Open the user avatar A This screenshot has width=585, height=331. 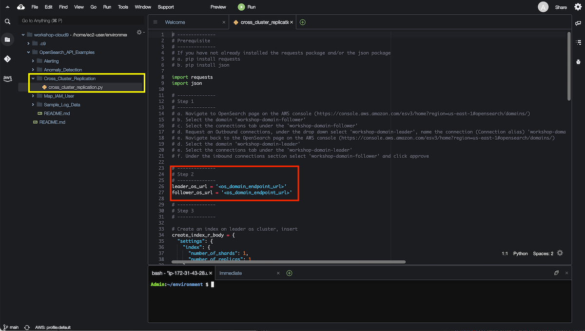(x=543, y=7)
